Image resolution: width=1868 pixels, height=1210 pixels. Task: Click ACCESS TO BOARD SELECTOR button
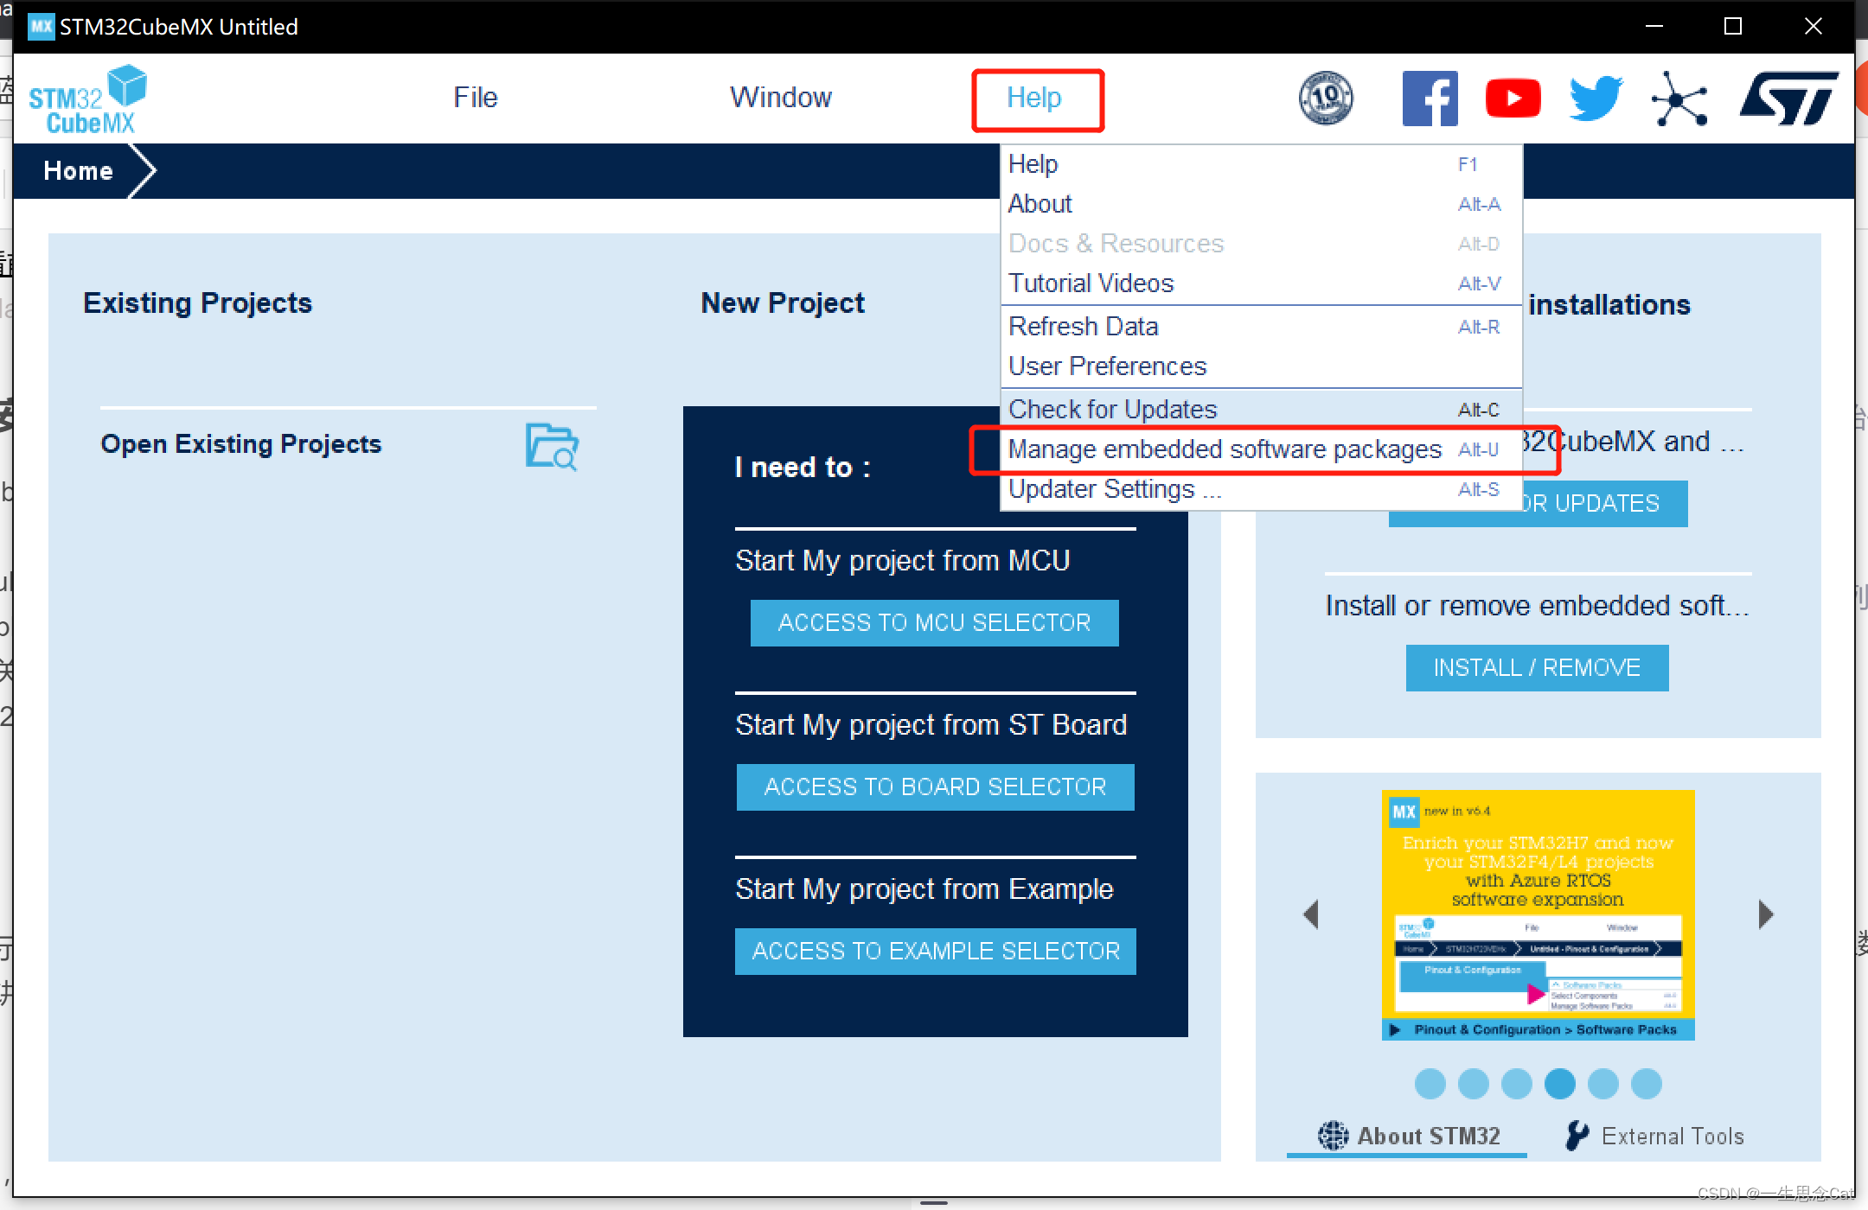tap(935, 787)
